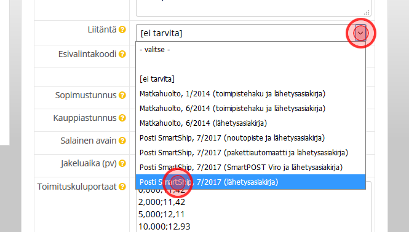409x232 pixels.
Task: Select highlighted Posti SmartShip 7/2017 (lähetysasiakirja) option
Action: pos(250,182)
